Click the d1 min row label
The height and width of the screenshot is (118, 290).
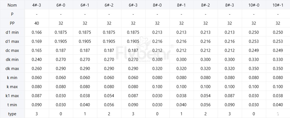[12, 32]
